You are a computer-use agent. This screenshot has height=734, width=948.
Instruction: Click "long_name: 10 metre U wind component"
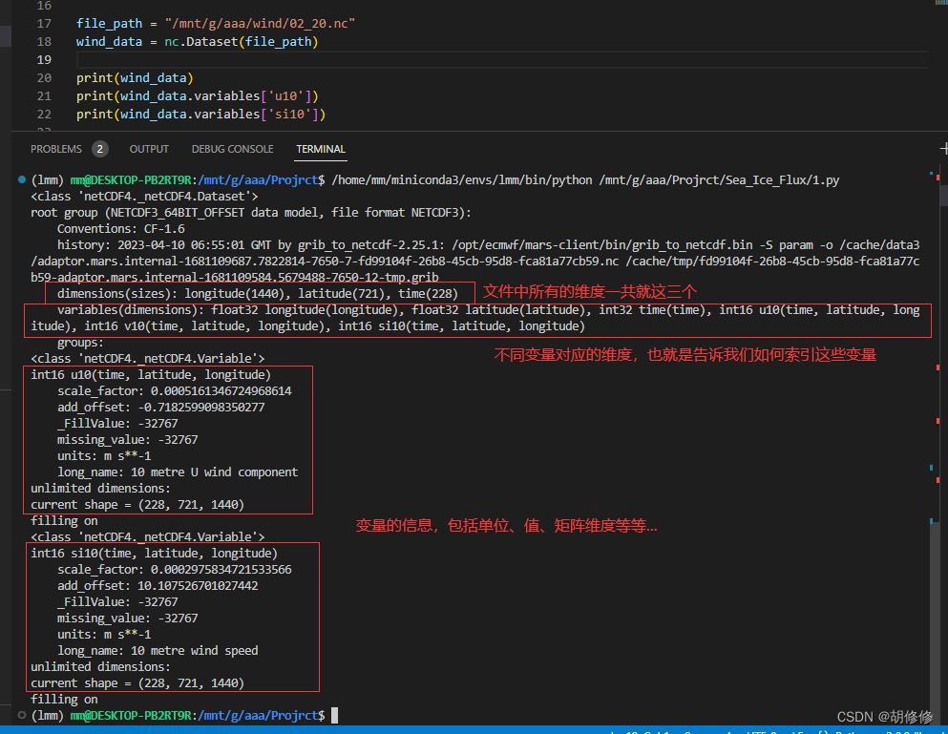tap(178, 472)
